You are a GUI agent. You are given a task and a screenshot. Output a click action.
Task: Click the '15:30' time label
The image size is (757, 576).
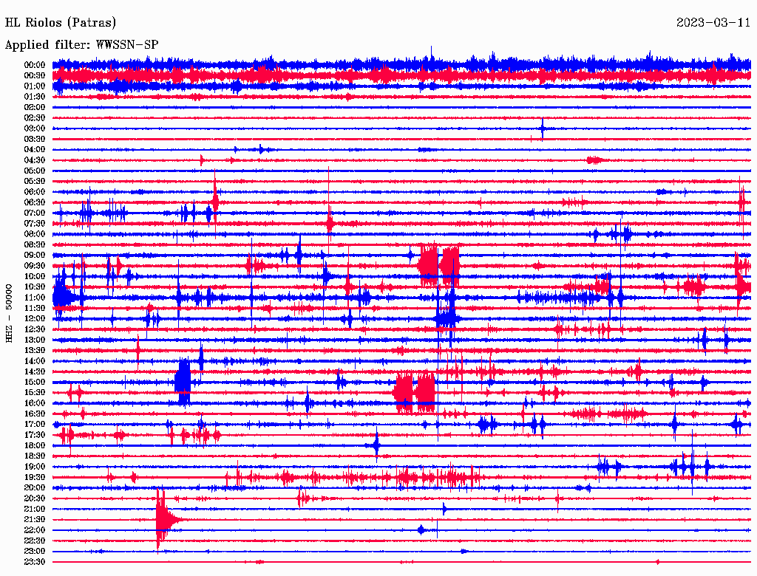point(35,393)
